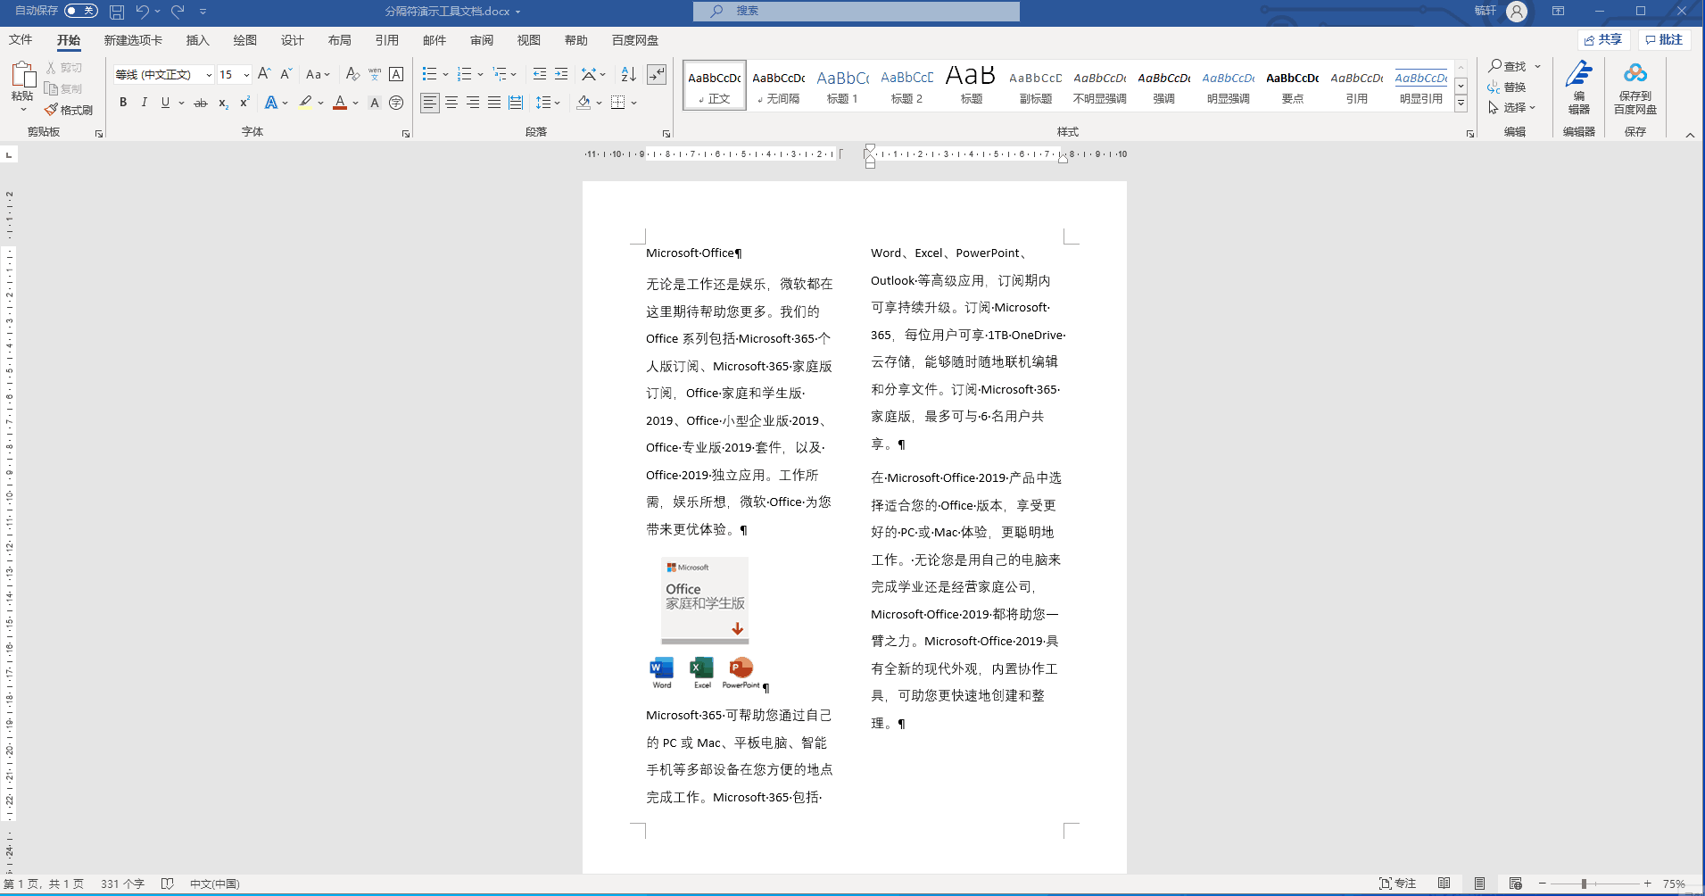Click the Undo arrow icon
Image resolution: width=1705 pixels, height=896 pixels.
pos(142,12)
